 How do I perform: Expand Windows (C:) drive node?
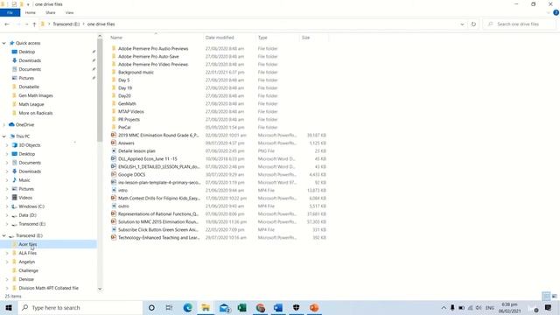(x=7, y=206)
